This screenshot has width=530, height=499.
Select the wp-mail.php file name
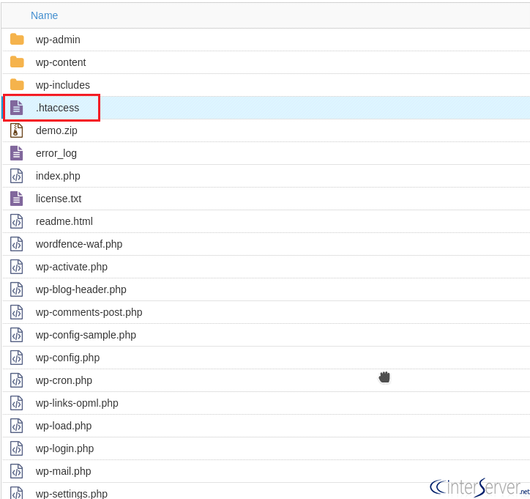coord(64,472)
